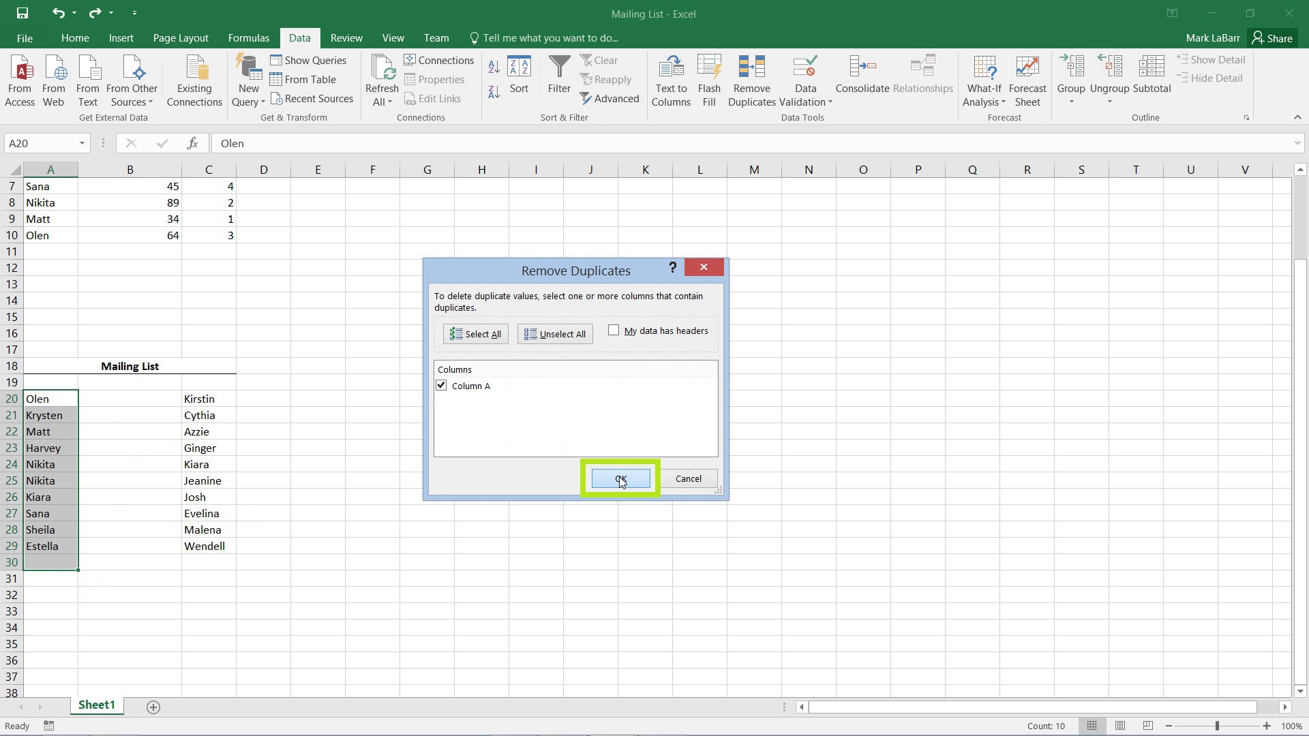Click the Data tab in ribbon
This screenshot has width=1309, height=736.
[300, 37]
